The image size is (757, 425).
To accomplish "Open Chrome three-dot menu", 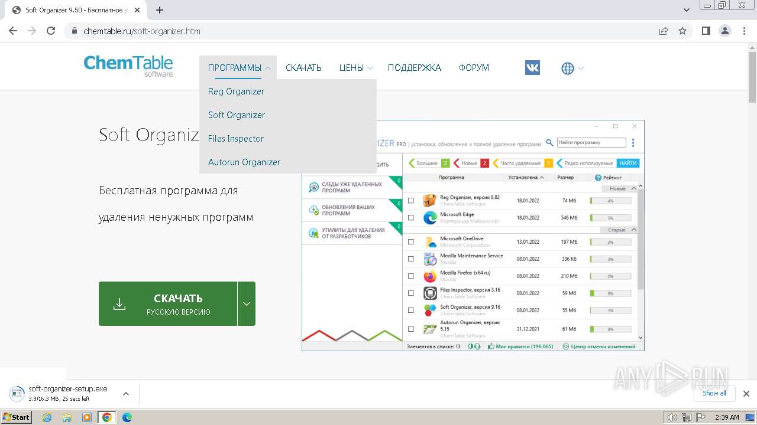I will (x=743, y=31).
